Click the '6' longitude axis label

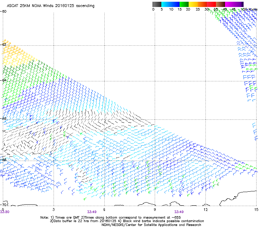pos(104,210)
